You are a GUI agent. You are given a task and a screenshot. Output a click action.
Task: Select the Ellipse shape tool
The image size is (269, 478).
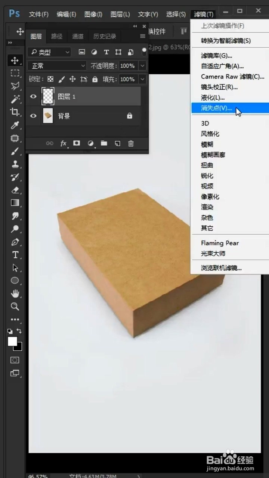pos(15,280)
